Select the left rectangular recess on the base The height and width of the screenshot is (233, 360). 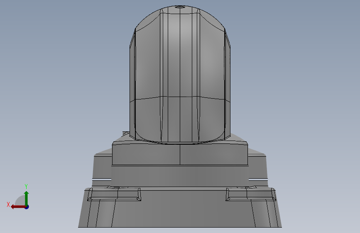114,194
